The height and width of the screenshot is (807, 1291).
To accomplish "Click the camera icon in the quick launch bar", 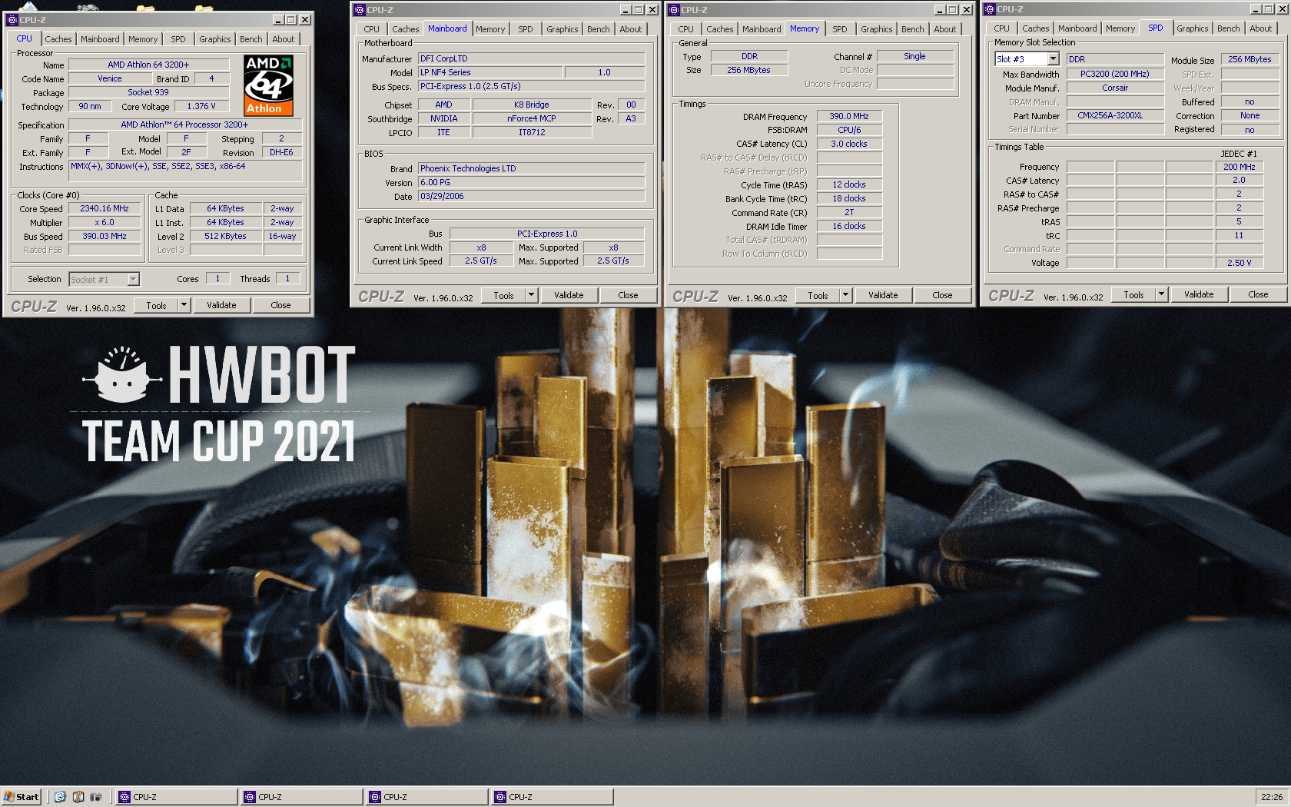I will click(96, 797).
